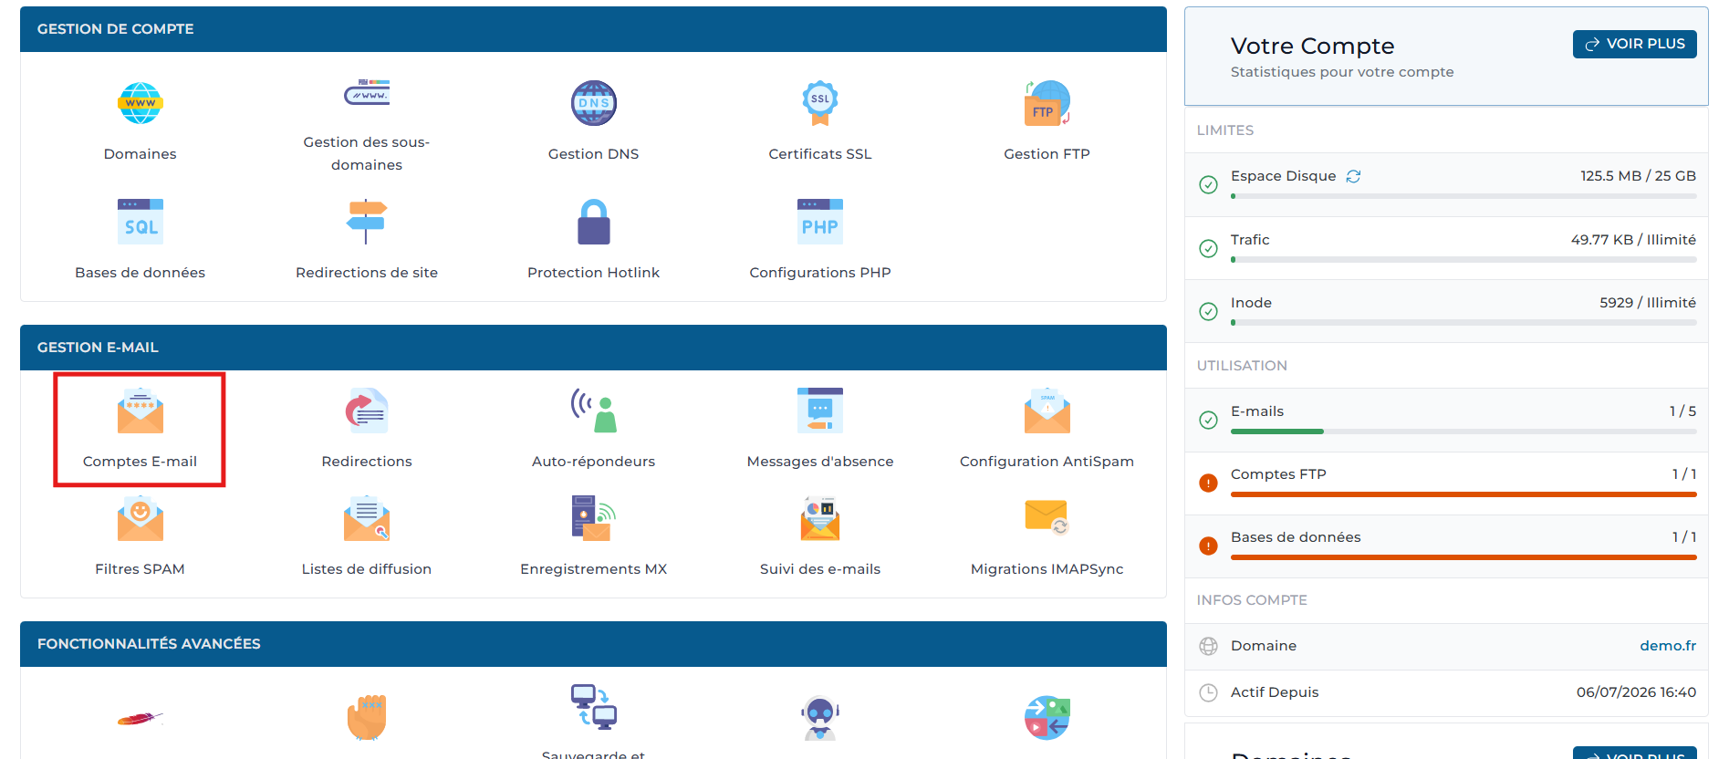This screenshot has height=759, width=1729.
Task: Click the Trafic usage bar
Action: click(1463, 260)
